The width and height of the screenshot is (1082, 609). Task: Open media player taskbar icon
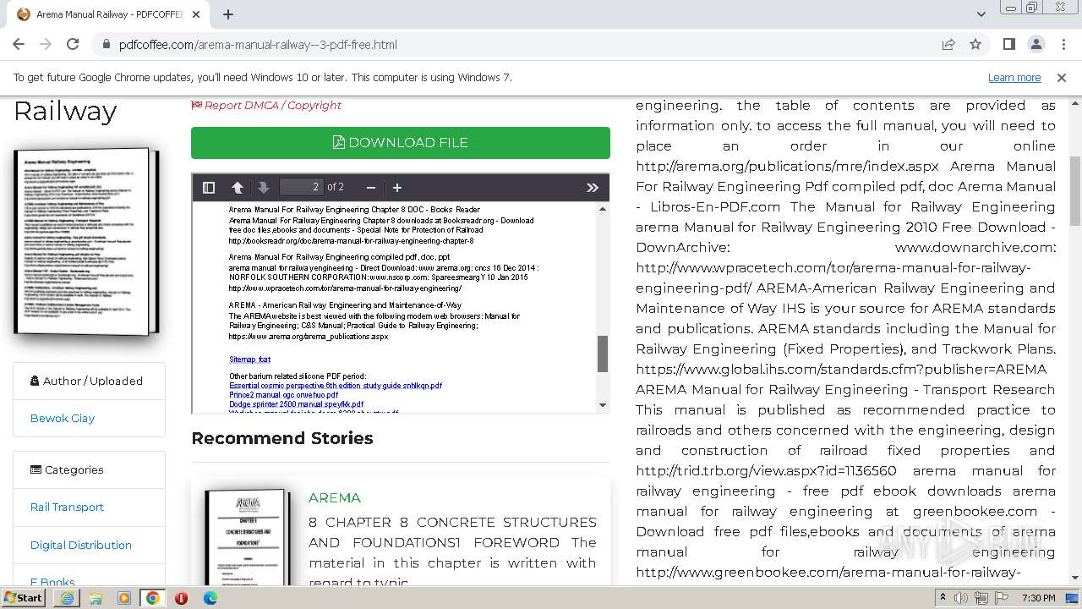(x=124, y=598)
